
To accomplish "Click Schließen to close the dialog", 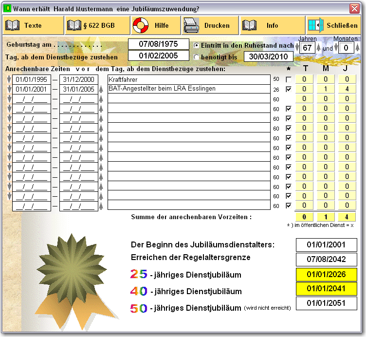I will [x=333, y=25].
